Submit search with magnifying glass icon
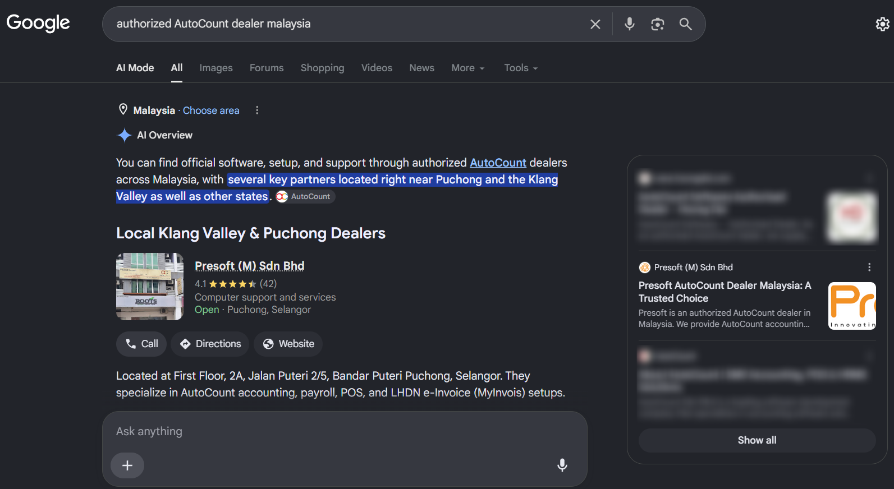The width and height of the screenshot is (894, 489). [685, 24]
